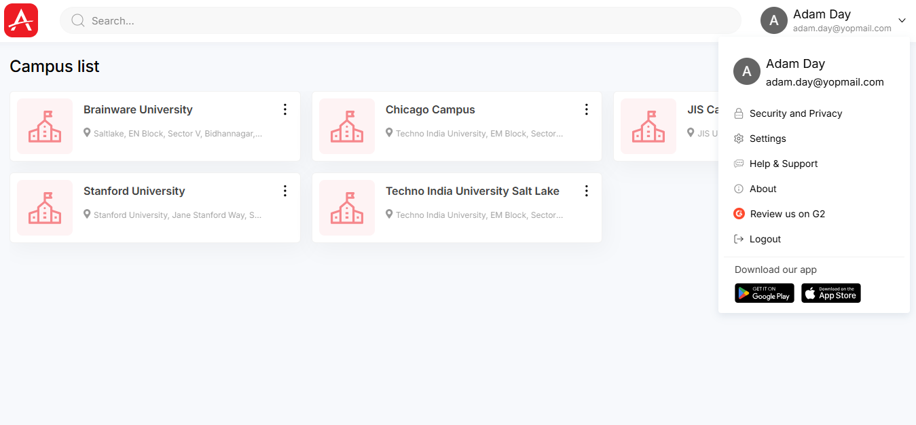Click dropdown panel Adam Day name
916x425 pixels.
click(795, 64)
